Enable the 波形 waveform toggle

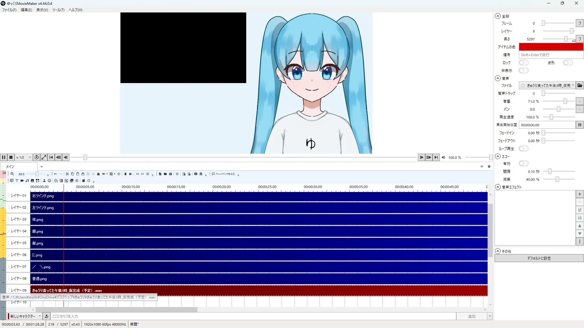568,63
